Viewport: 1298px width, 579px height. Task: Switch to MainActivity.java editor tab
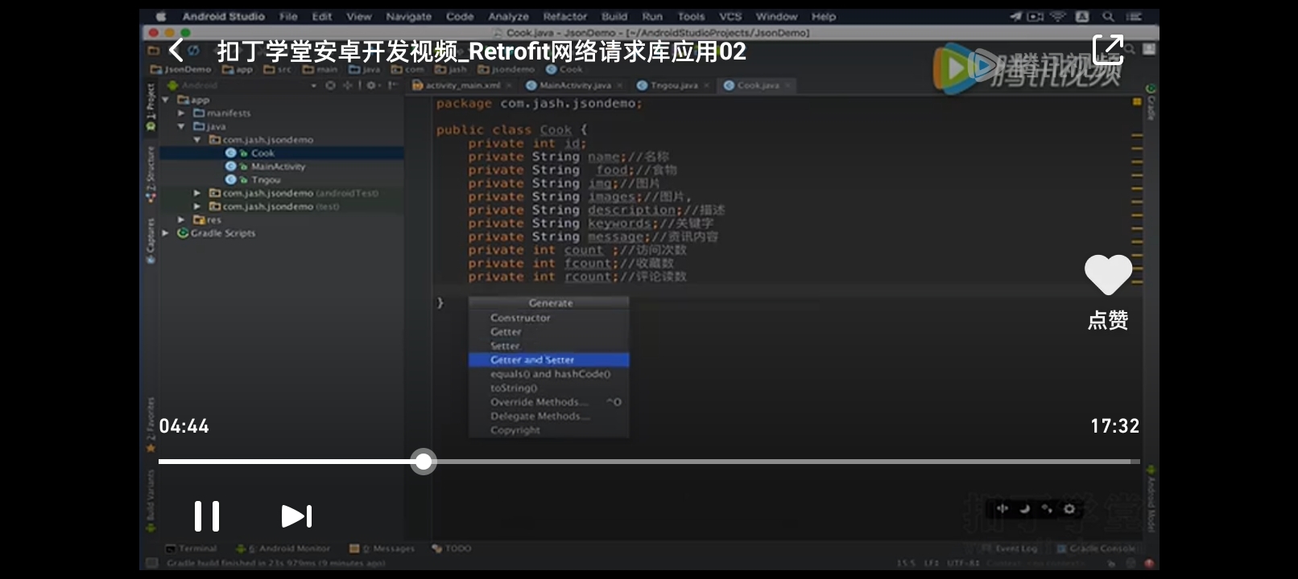[x=575, y=85]
